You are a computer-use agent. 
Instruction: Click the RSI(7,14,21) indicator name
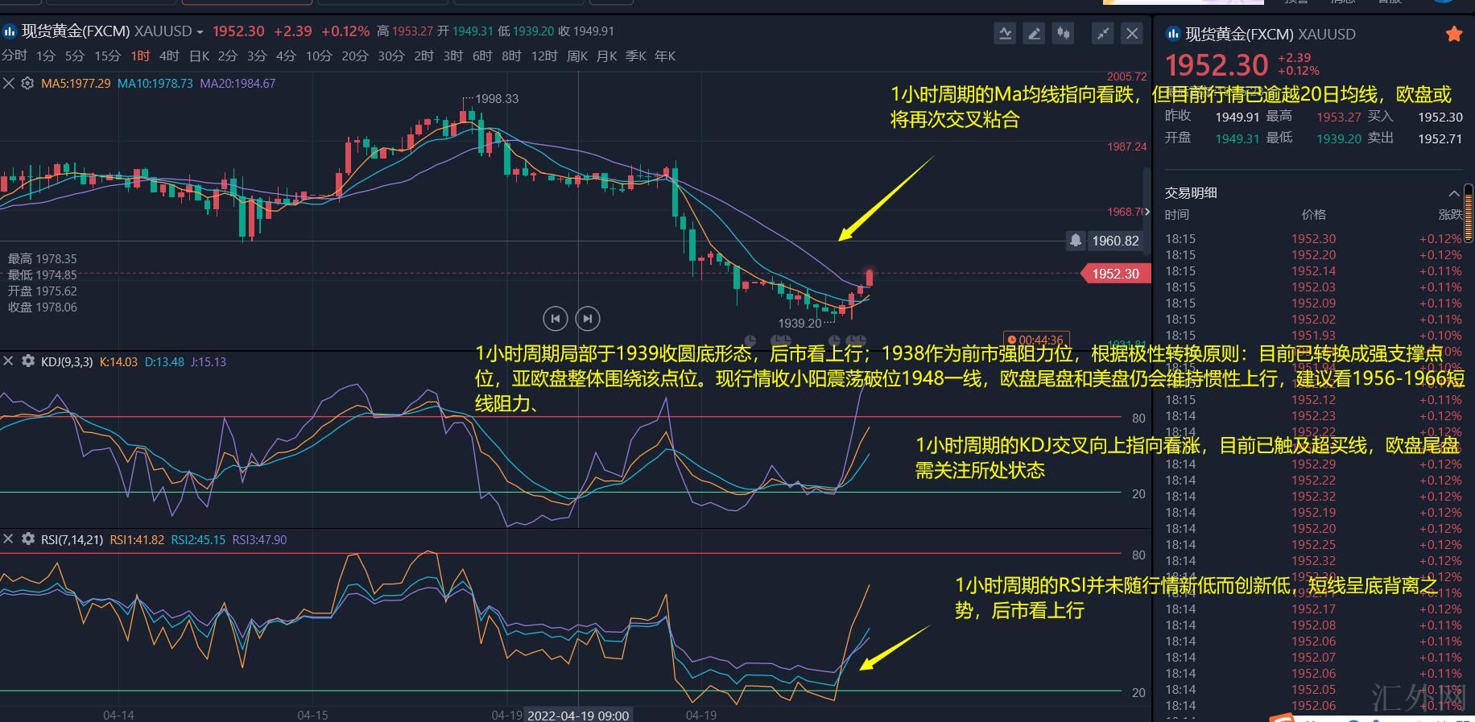pos(72,539)
